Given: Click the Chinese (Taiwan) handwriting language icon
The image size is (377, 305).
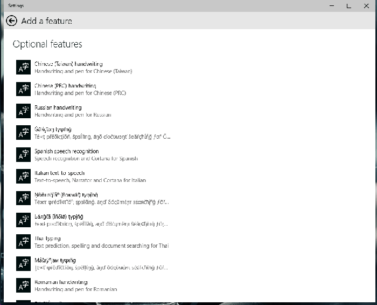Looking at the screenshot, I should tap(24, 67).
